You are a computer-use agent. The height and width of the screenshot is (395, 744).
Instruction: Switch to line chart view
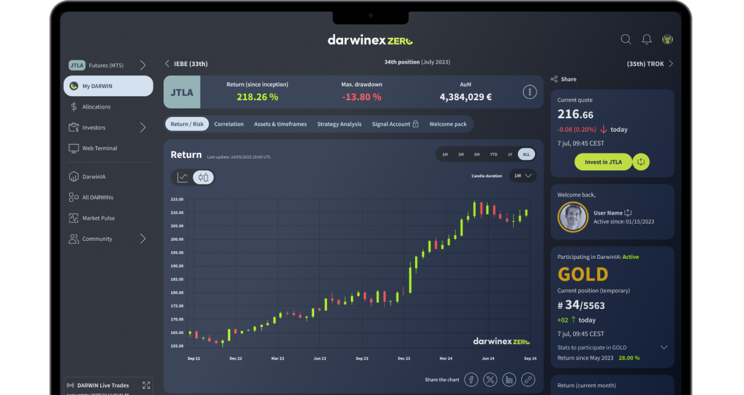click(x=182, y=177)
